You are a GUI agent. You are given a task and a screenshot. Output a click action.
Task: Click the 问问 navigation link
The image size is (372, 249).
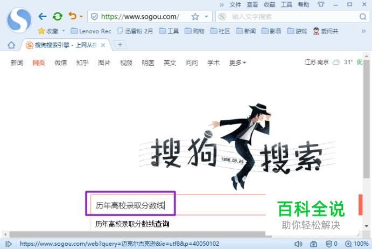pos(192,63)
